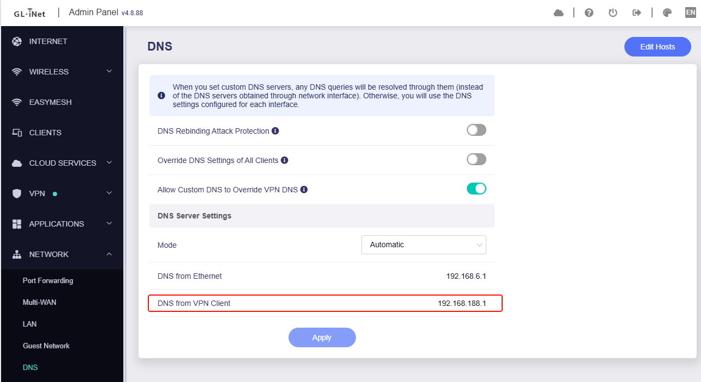Screen dimensions: 701x382
Task: Enable DNS Rebinding Attack Protection toggle
Action: [476, 130]
